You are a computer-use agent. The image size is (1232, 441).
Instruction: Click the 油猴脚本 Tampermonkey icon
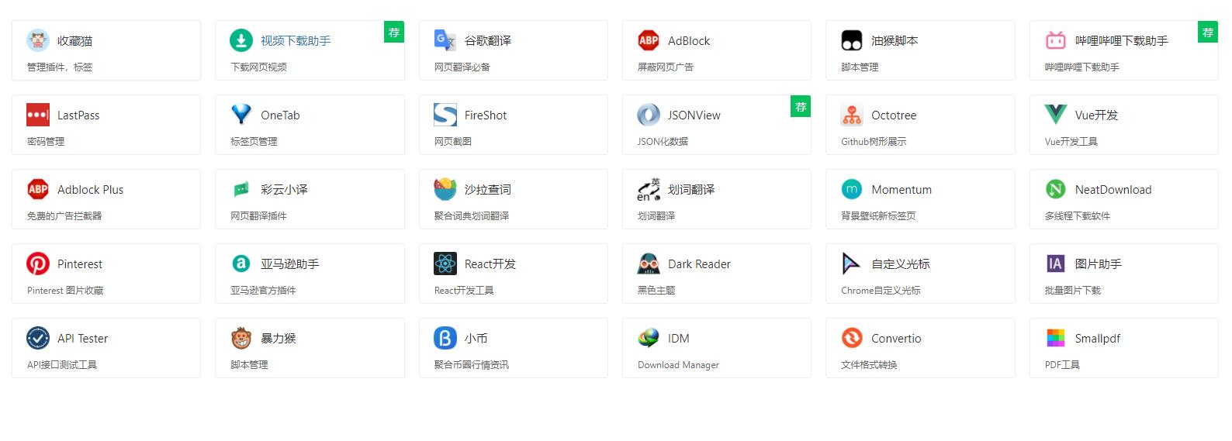(x=852, y=40)
